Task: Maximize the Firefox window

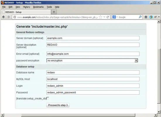Action: pyautogui.click(x=155, y=3)
